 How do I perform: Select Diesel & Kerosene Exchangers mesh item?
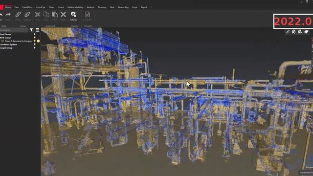[x=18, y=41]
